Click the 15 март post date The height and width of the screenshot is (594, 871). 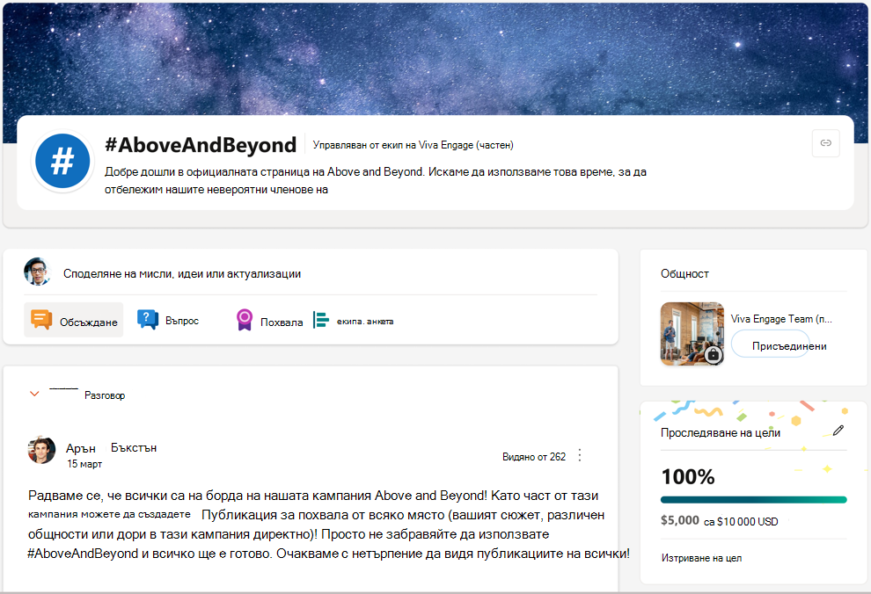tap(84, 464)
